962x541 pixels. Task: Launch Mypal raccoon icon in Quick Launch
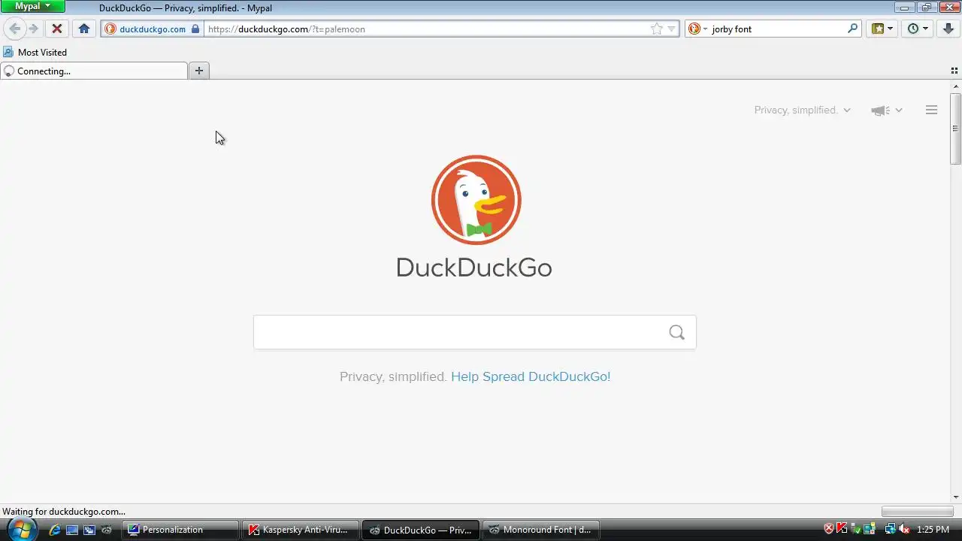point(107,530)
